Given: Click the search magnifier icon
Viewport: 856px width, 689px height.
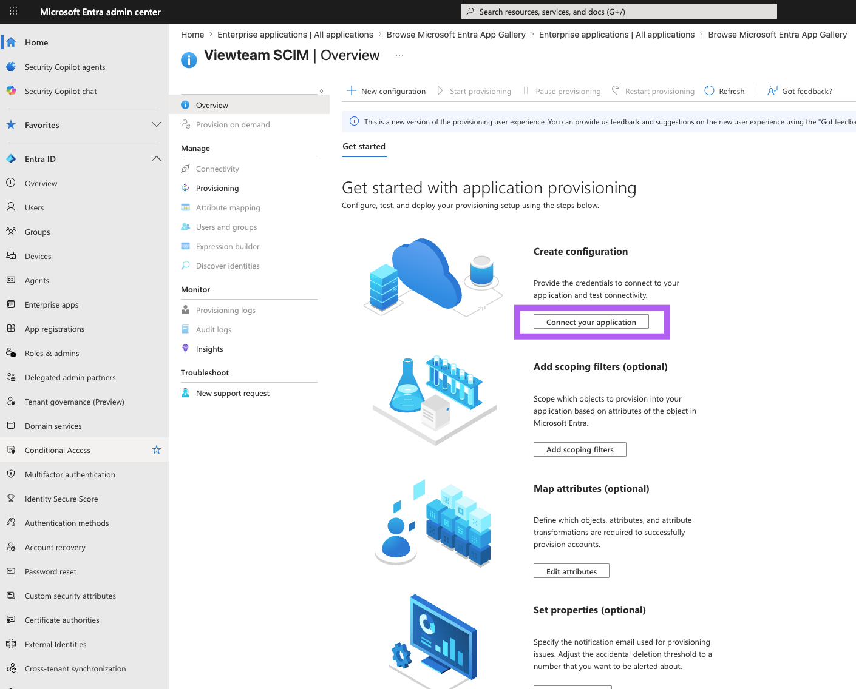Looking at the screenshot, I should click(470, 12).
